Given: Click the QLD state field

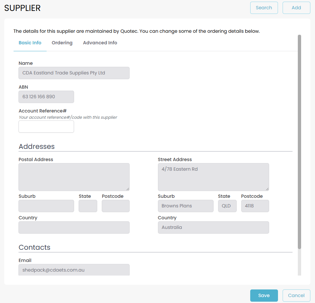Looking at the screenshot, I should point(227,206).
